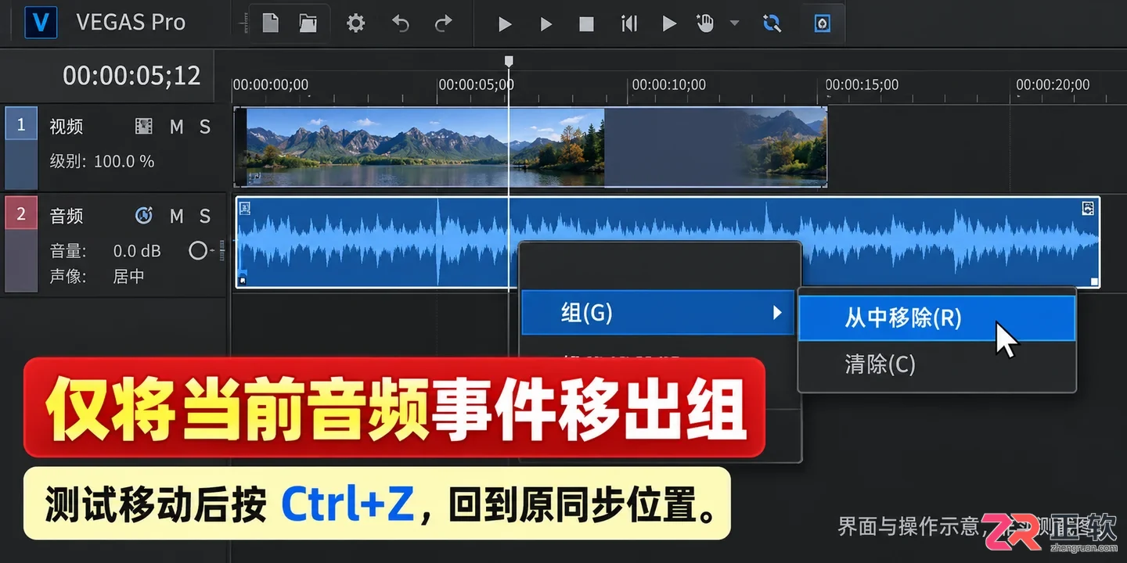Toggle the blue boxed icon at toolbar's right end

822,23
